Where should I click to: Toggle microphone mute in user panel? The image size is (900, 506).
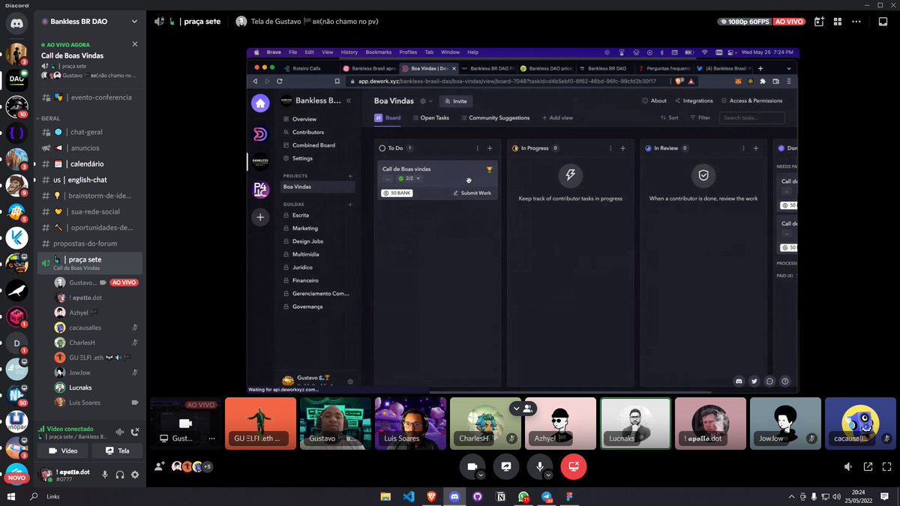105,475
